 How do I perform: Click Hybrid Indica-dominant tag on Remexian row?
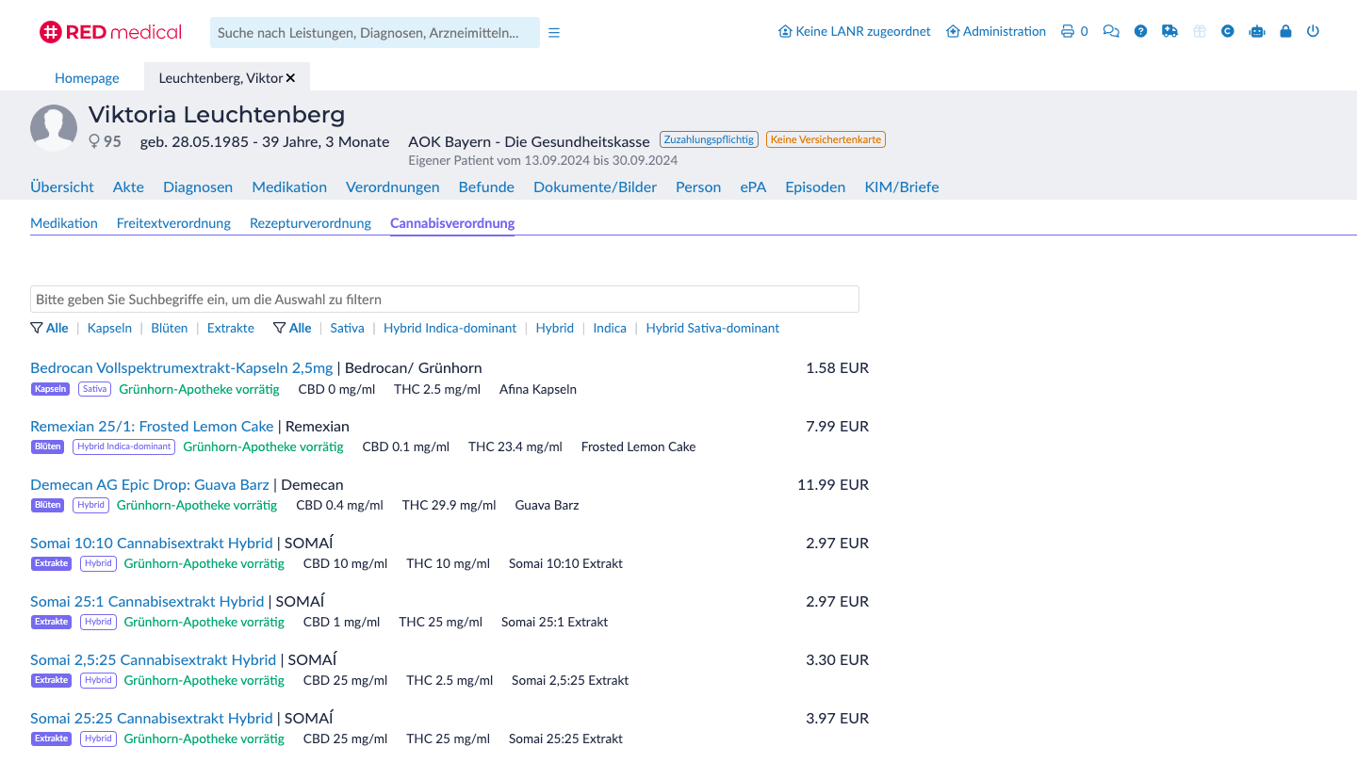123,446
